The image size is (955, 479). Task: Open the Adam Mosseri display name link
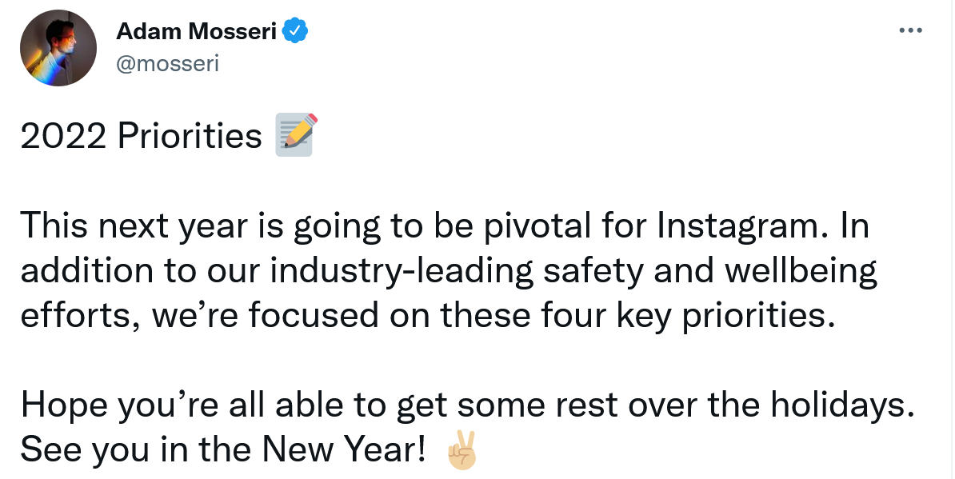tap(196, 30)
